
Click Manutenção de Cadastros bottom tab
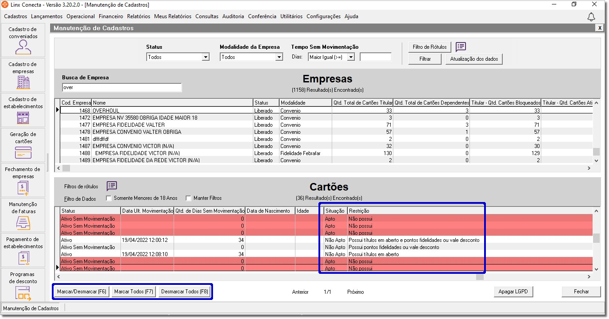tap(32, 308)
